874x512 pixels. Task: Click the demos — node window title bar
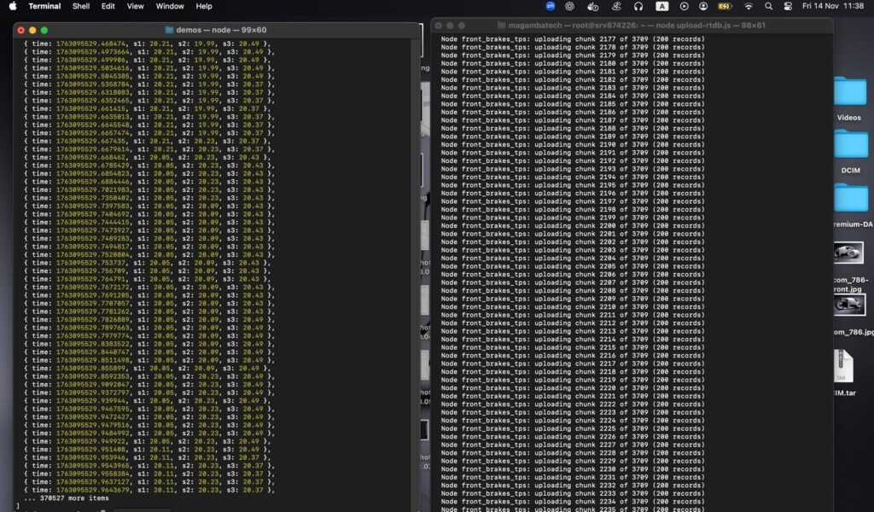click(218, 29)
